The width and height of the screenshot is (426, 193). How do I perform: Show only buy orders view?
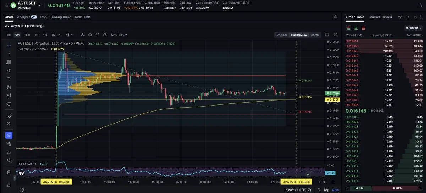356,28
